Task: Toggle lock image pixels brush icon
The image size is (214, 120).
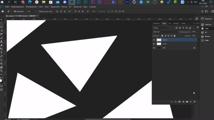Action: pos(166,36)
